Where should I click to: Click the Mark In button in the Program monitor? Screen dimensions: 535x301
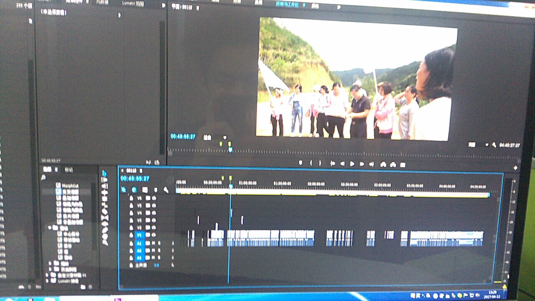point(311,163)
